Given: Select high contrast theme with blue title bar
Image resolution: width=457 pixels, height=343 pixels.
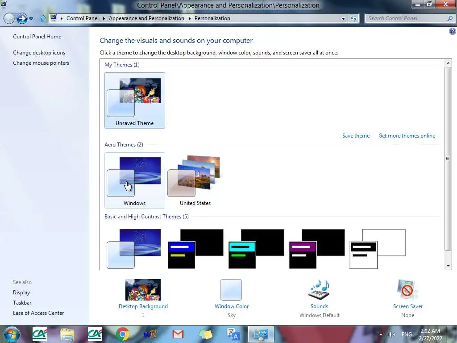Looking at the screenshot, I should point(195,249).
